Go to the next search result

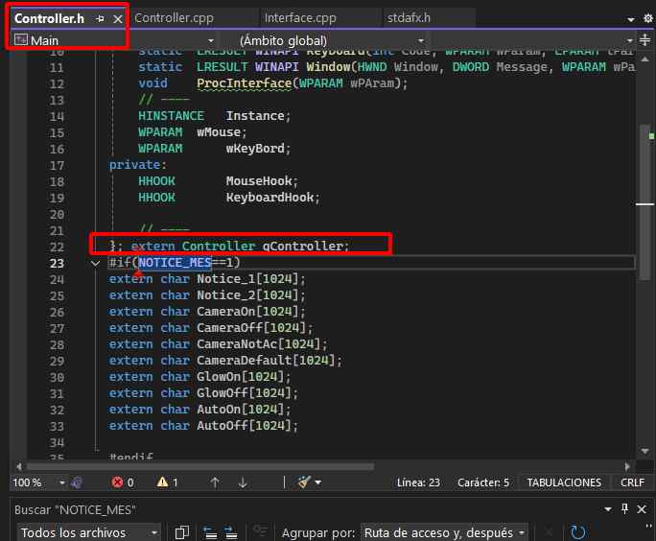coord(230,532)
